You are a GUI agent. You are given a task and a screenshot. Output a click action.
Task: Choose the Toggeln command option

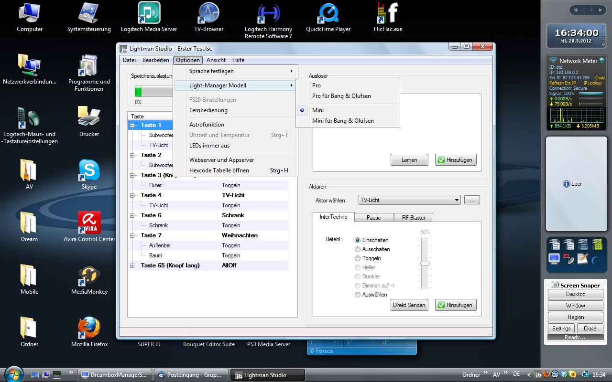click(358, 258)
